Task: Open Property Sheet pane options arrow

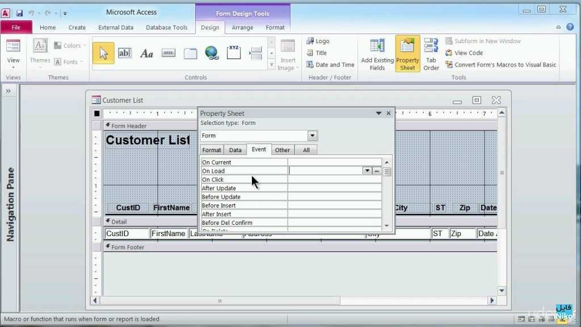Action: click(378, 114)
